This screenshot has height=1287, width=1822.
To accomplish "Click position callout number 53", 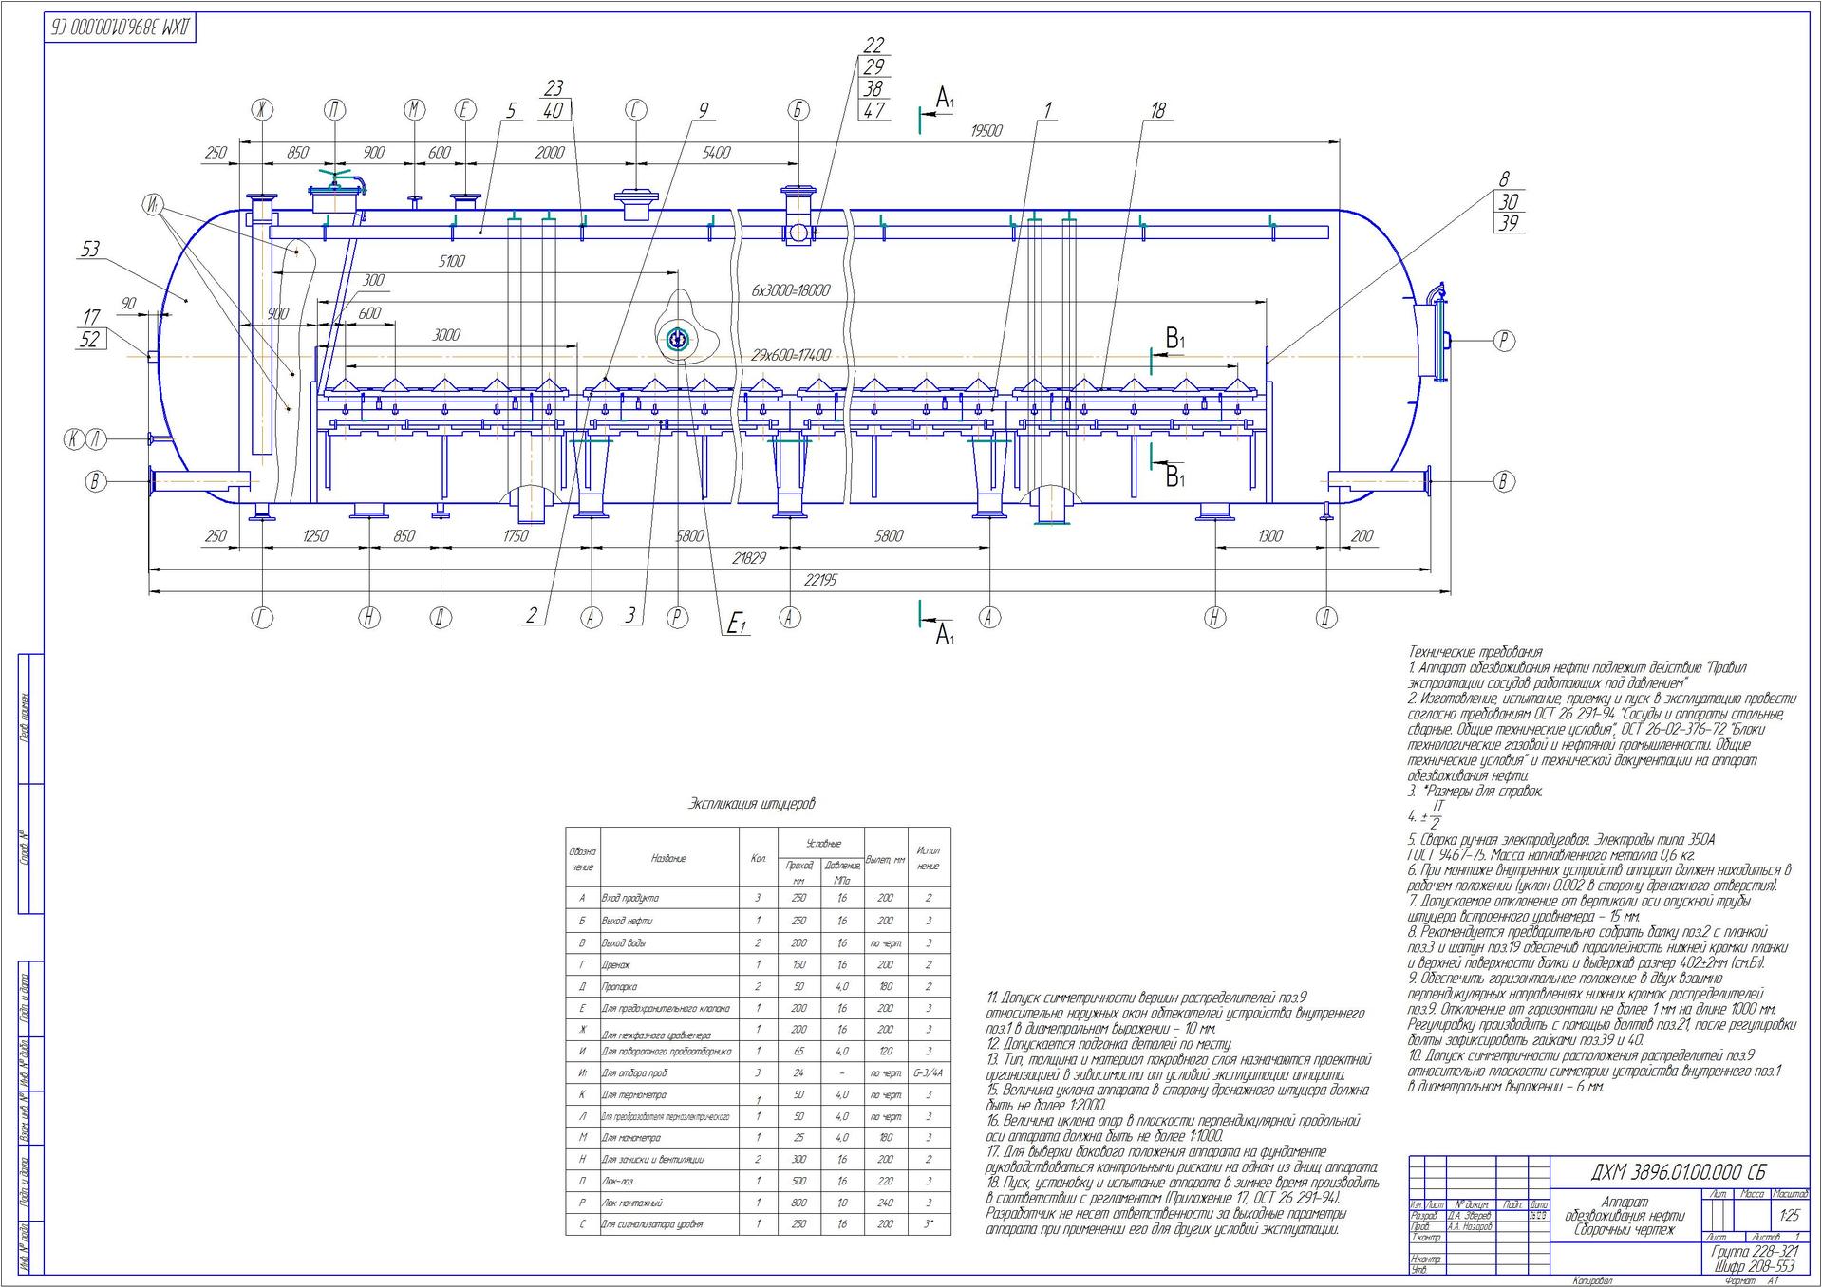I will tap(90, 250).
